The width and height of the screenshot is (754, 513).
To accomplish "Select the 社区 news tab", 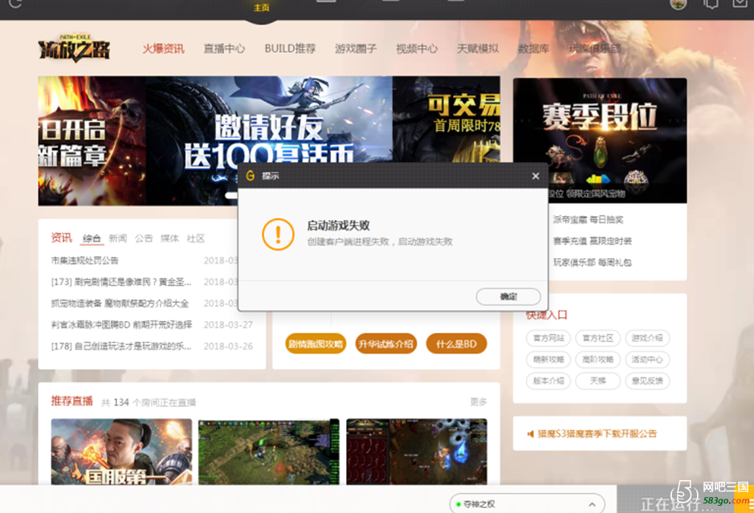I will 196,238.
